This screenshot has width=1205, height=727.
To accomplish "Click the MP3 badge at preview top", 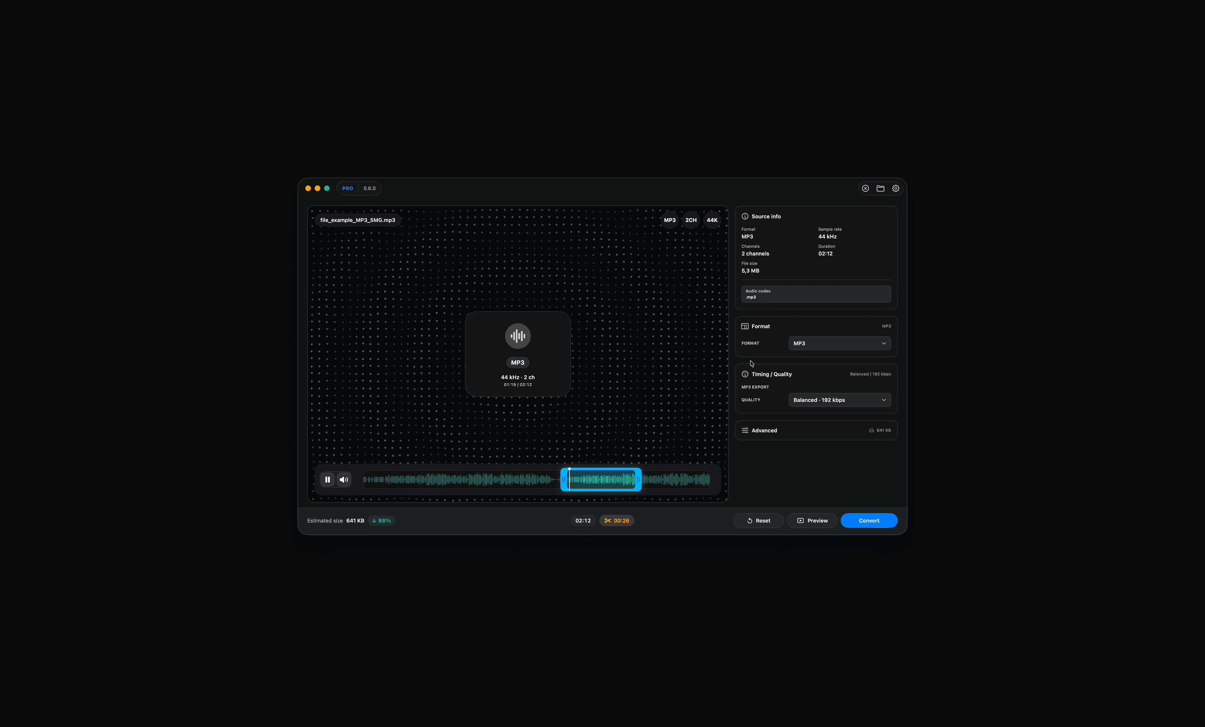I will point(670,220).
